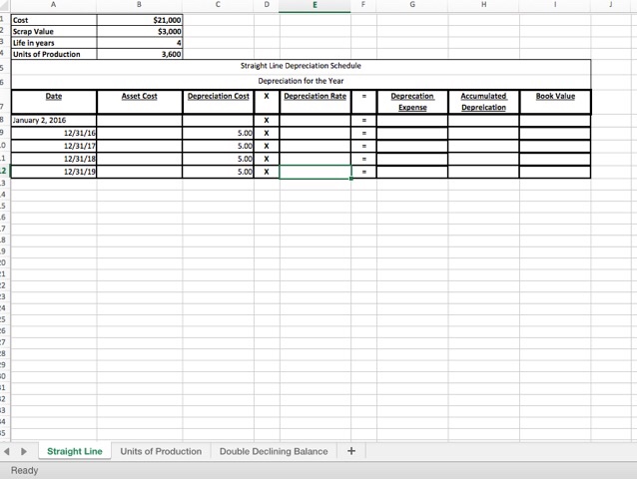Select the Life in years label cell
This screenshot has width=637, height=479.
pos(54,43)
